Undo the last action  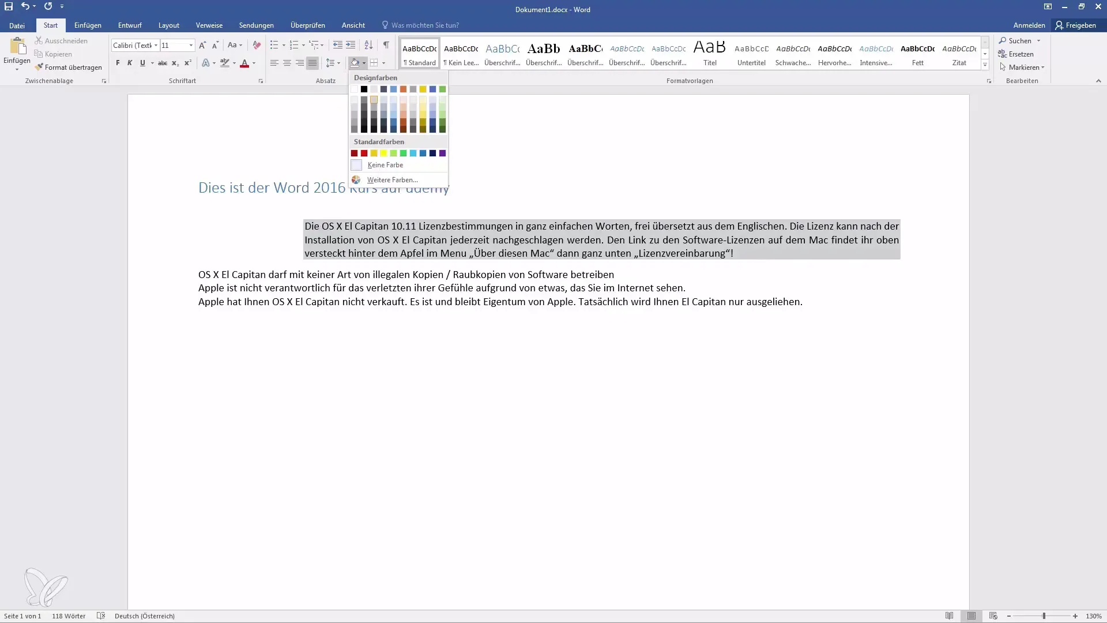point(25,6)
